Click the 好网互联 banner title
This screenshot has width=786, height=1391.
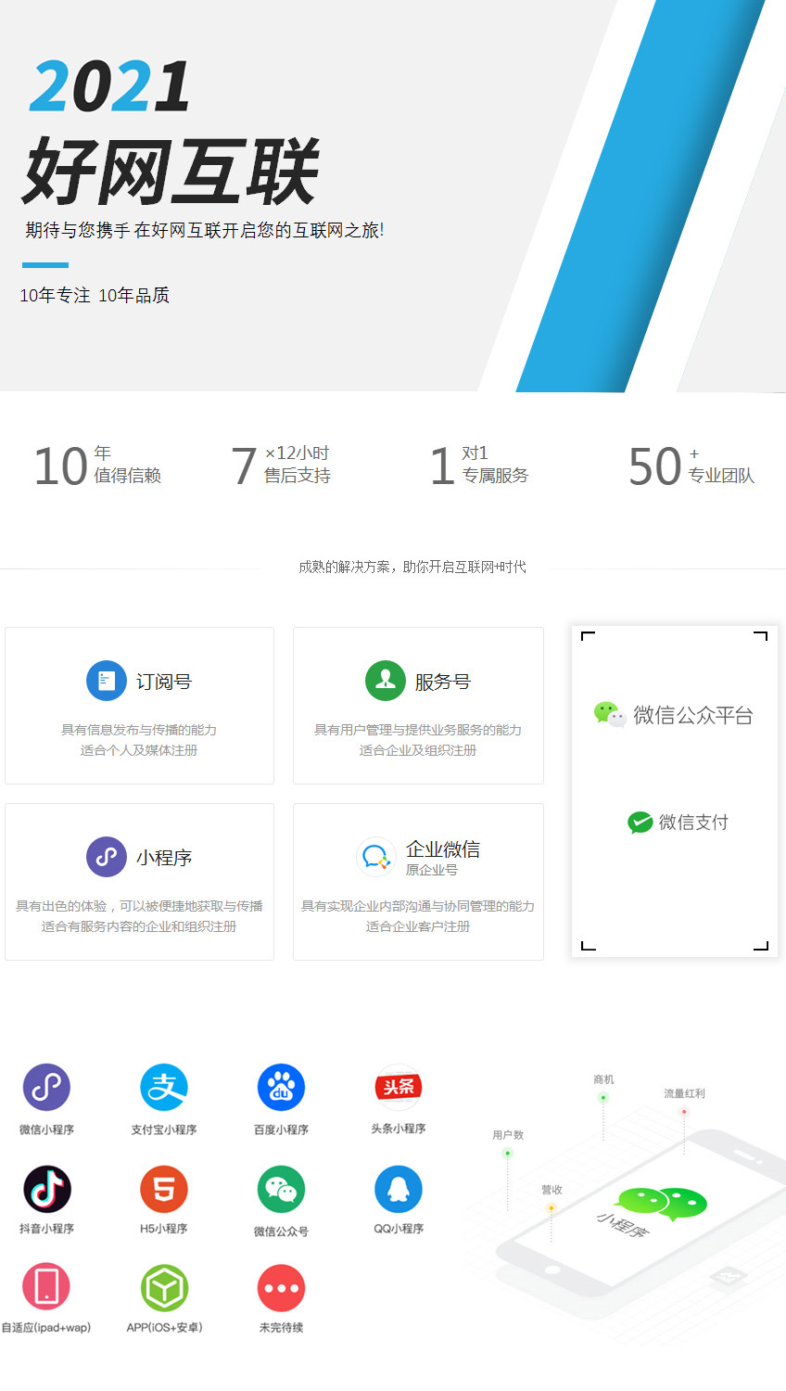[171, 172]
